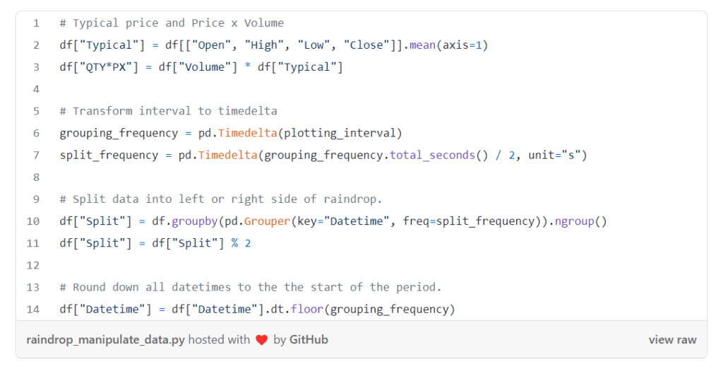This screenshot has height=369, width=723.
Task: Select line number 5
Action: pyautogui.click(x=36, y=111)
